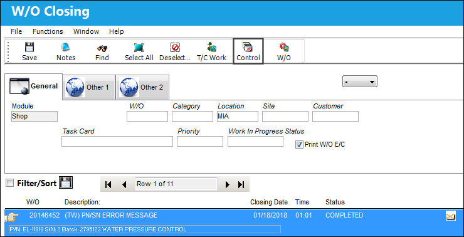Open the File menu
Screen dimensions: 464x237
16,31
